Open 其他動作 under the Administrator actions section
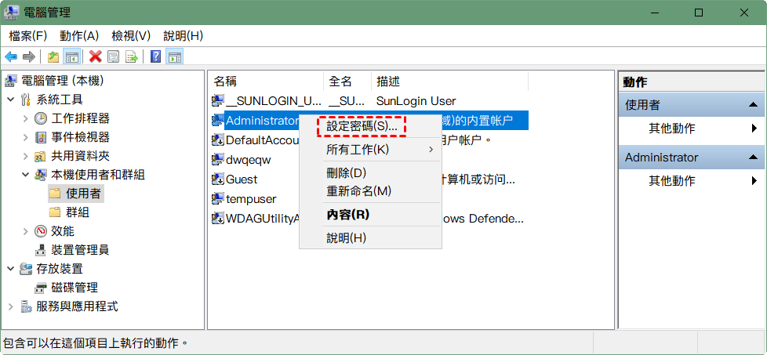The height and width of the screenshot is (355, 767). point(691,181)
